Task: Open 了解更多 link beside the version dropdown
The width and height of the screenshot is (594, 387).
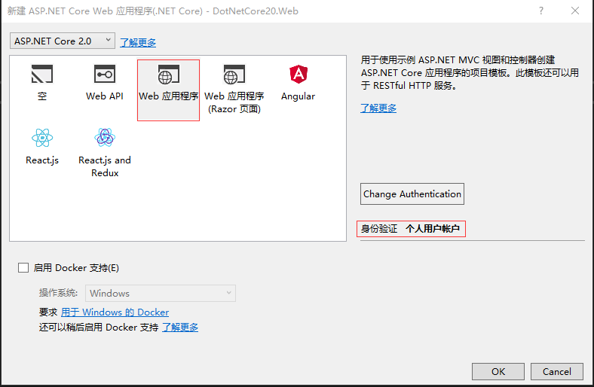Action: (x=138, y=42)
